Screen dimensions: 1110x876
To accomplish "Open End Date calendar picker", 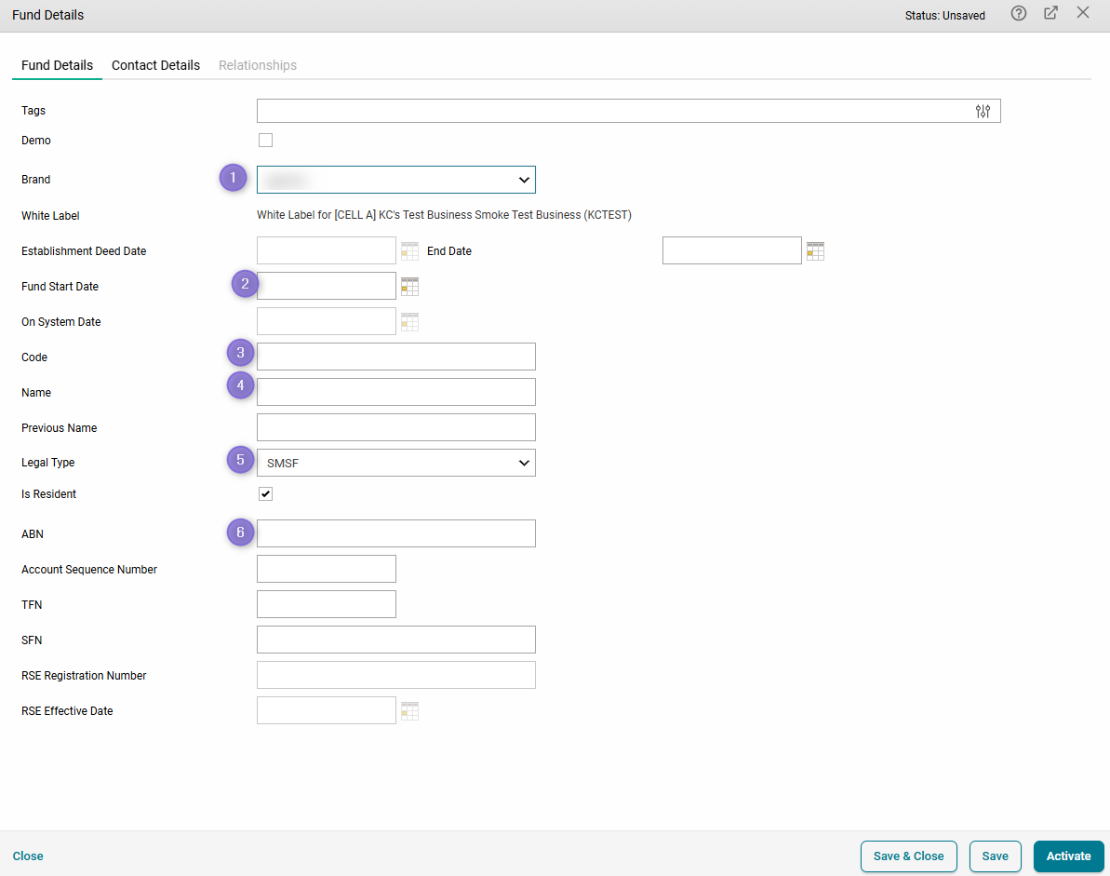I will [815, 251].
